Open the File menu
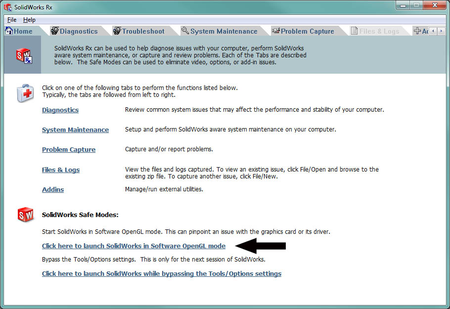The width and height of the screenshot is (450, 309). (12, 20)
